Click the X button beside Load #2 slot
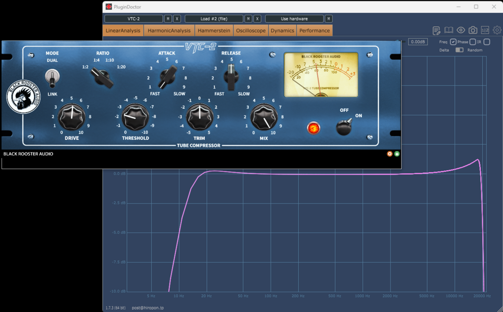503x312 pixels. 257,19
